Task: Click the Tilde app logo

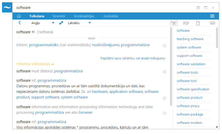Action: [7, 8]
